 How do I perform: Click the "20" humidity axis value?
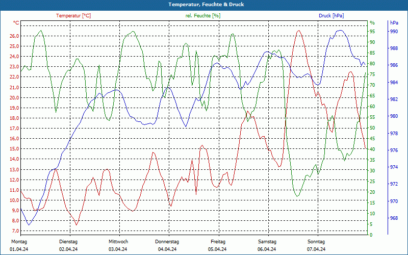point(372,192)
